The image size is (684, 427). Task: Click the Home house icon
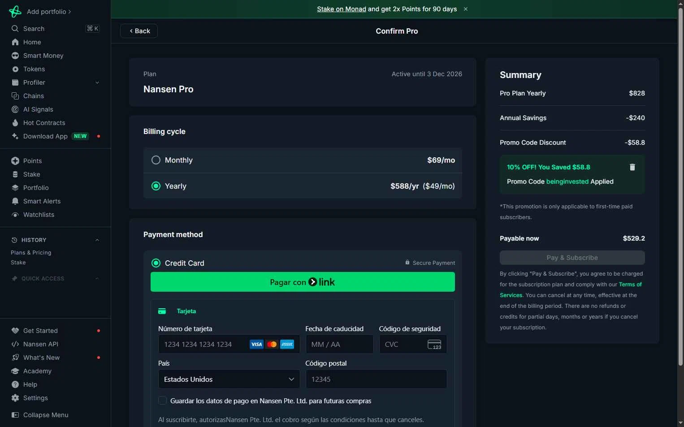[15, 42]
